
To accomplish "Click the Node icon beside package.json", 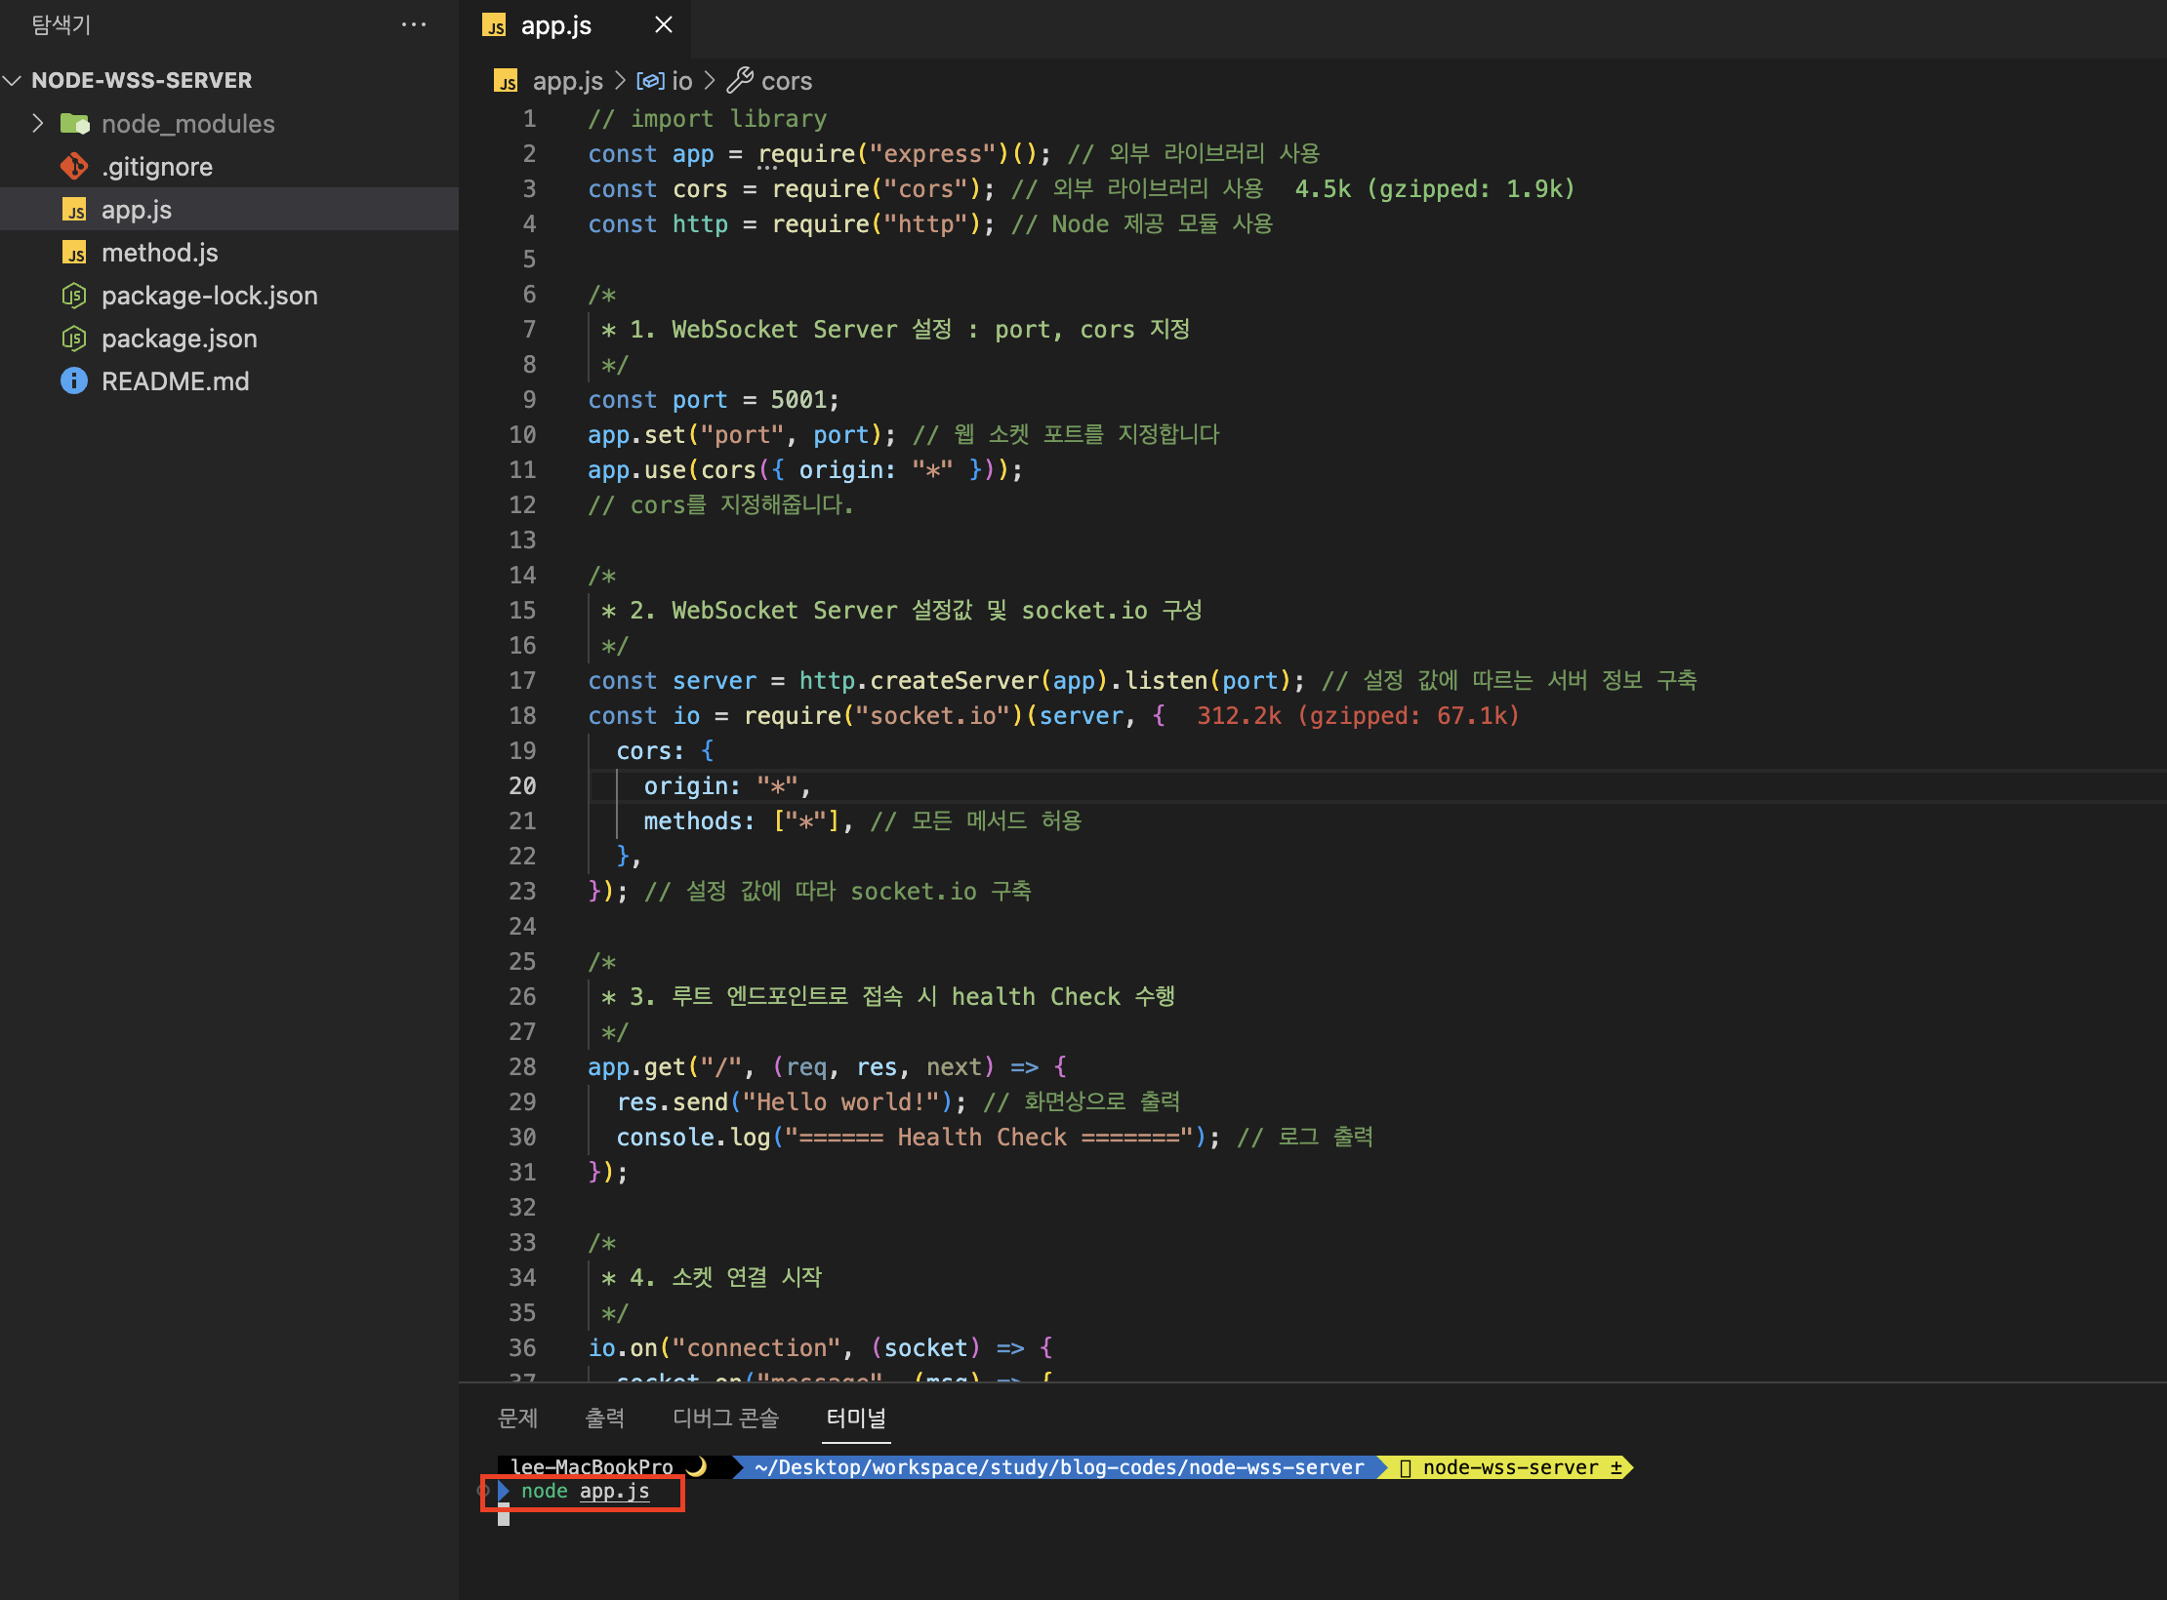I will pyautogui.click(x=74, y=339).
